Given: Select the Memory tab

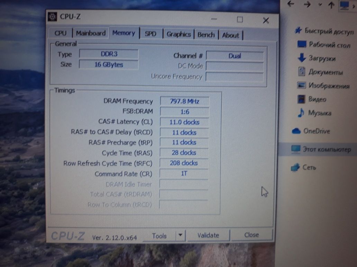Looking at the screenshot, I should 124,33.
